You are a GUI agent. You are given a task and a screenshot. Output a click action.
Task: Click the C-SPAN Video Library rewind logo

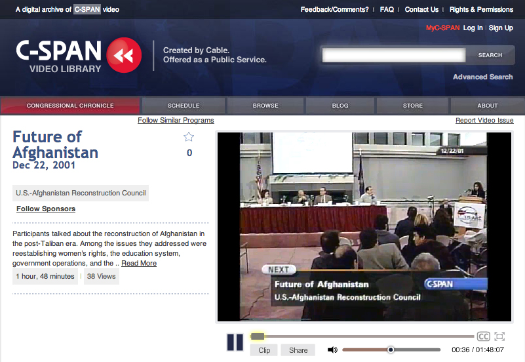pos(124,55)
